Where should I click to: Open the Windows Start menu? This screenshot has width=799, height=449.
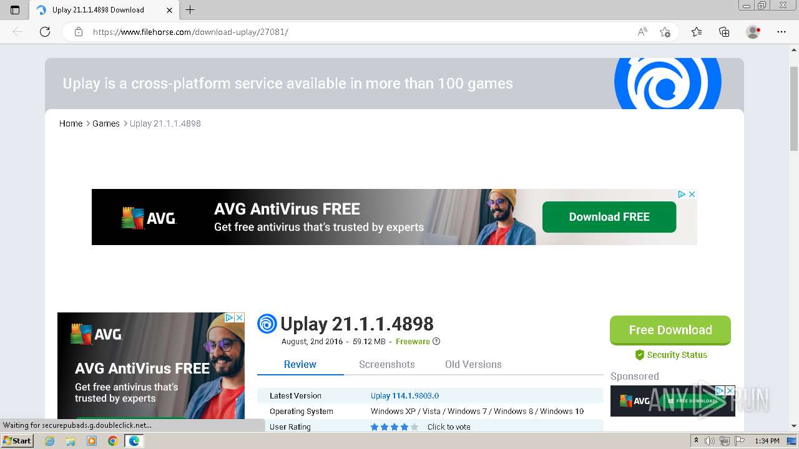point(17,441)
